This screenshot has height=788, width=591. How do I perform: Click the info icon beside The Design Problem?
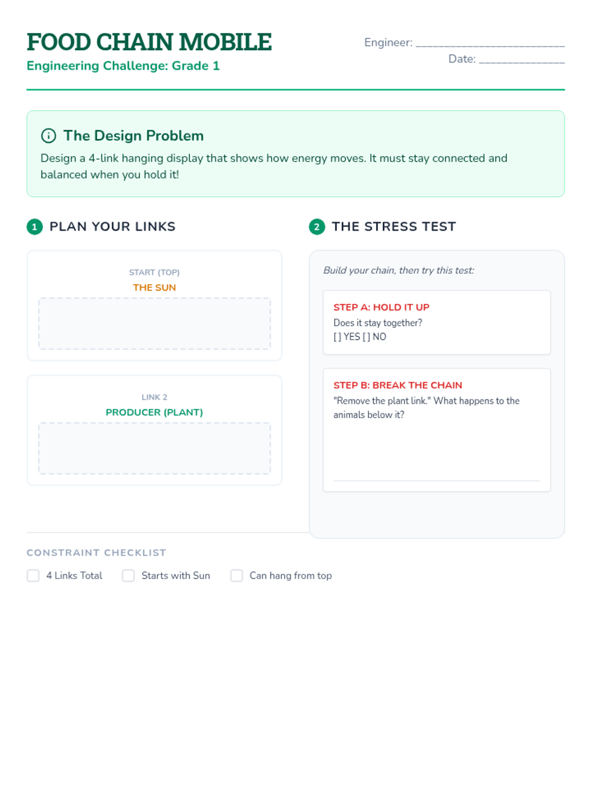point(48,135)
